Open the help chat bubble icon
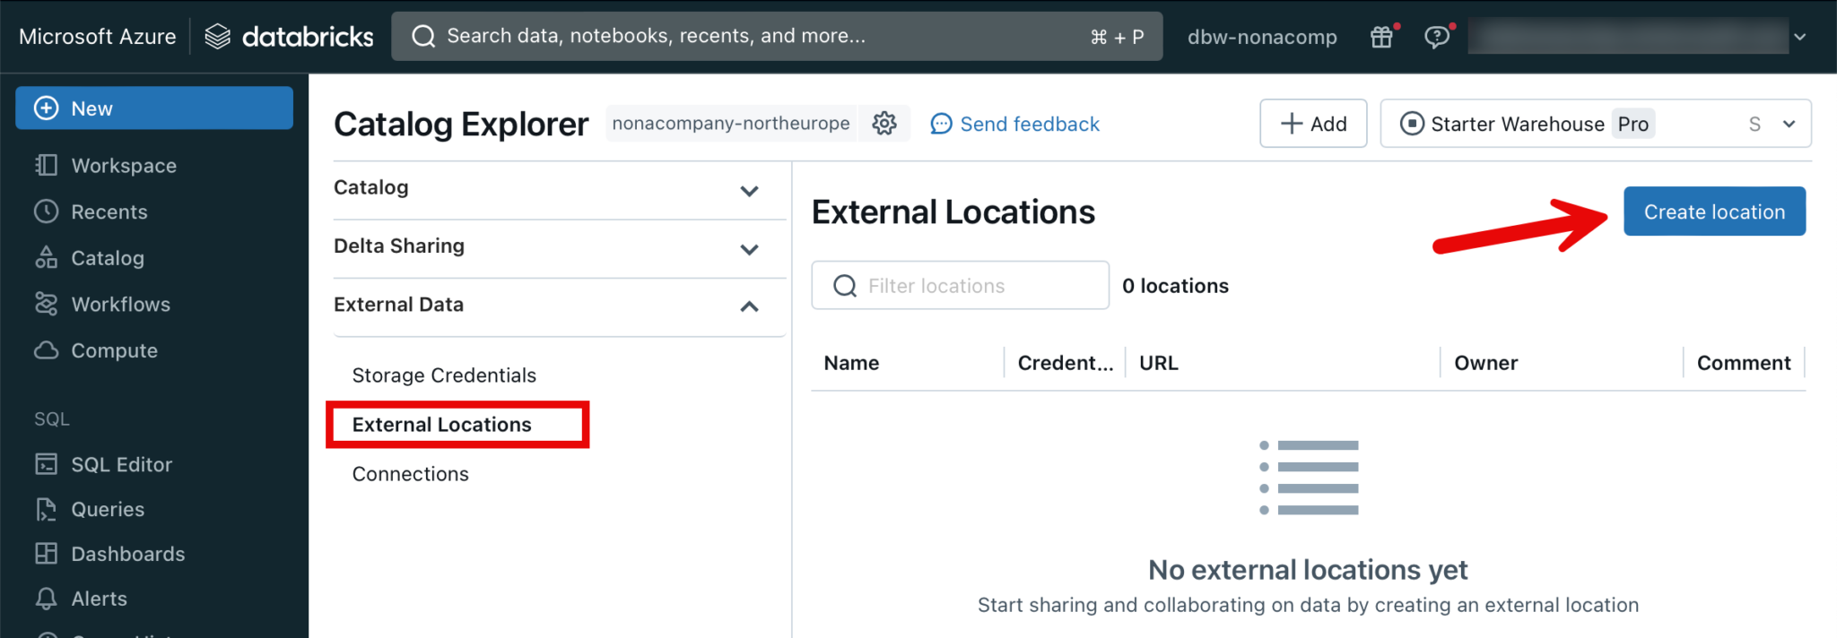This screenshot has width=1837, height=638. (x=1436, y=37)
